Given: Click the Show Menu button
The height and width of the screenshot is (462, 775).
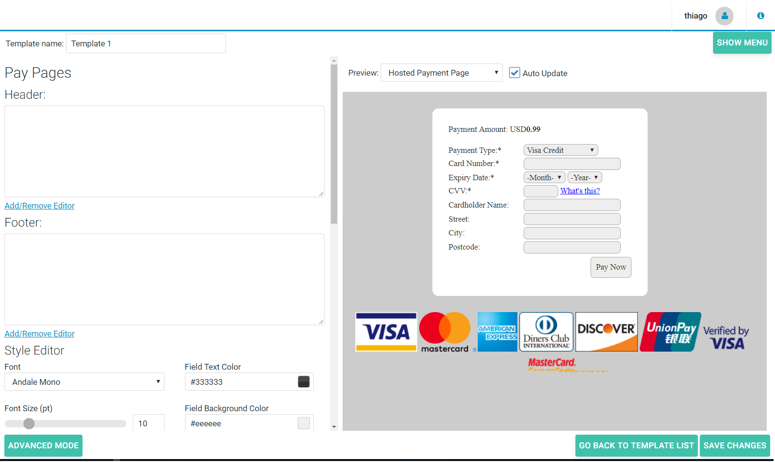Looking at the screenshot, I should pyautogui.click(x=742, y=43).
